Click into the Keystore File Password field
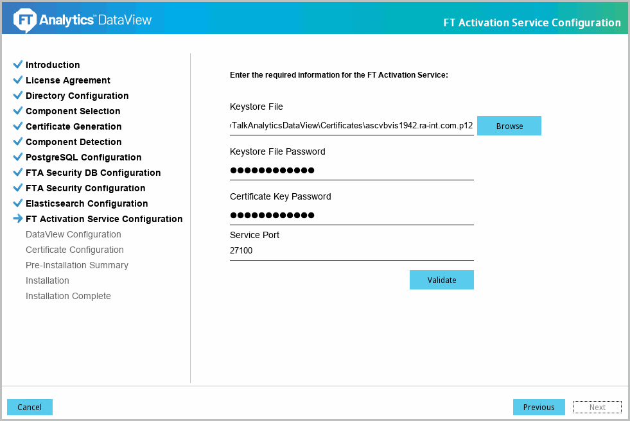 (351, 171)
